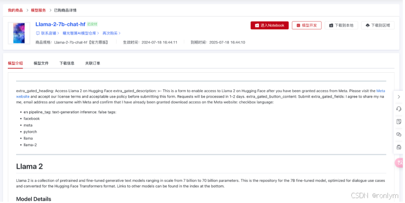The image size is (405, 203).
Task: Open the customer service headset icon
Action: pyautogui.click(x=399, y=109)
